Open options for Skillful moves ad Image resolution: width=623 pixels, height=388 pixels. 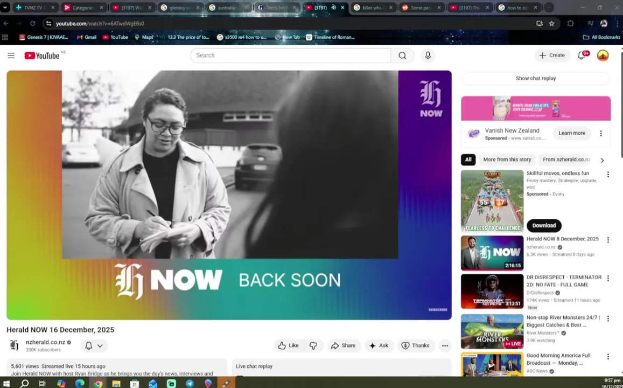coord(608,175)
